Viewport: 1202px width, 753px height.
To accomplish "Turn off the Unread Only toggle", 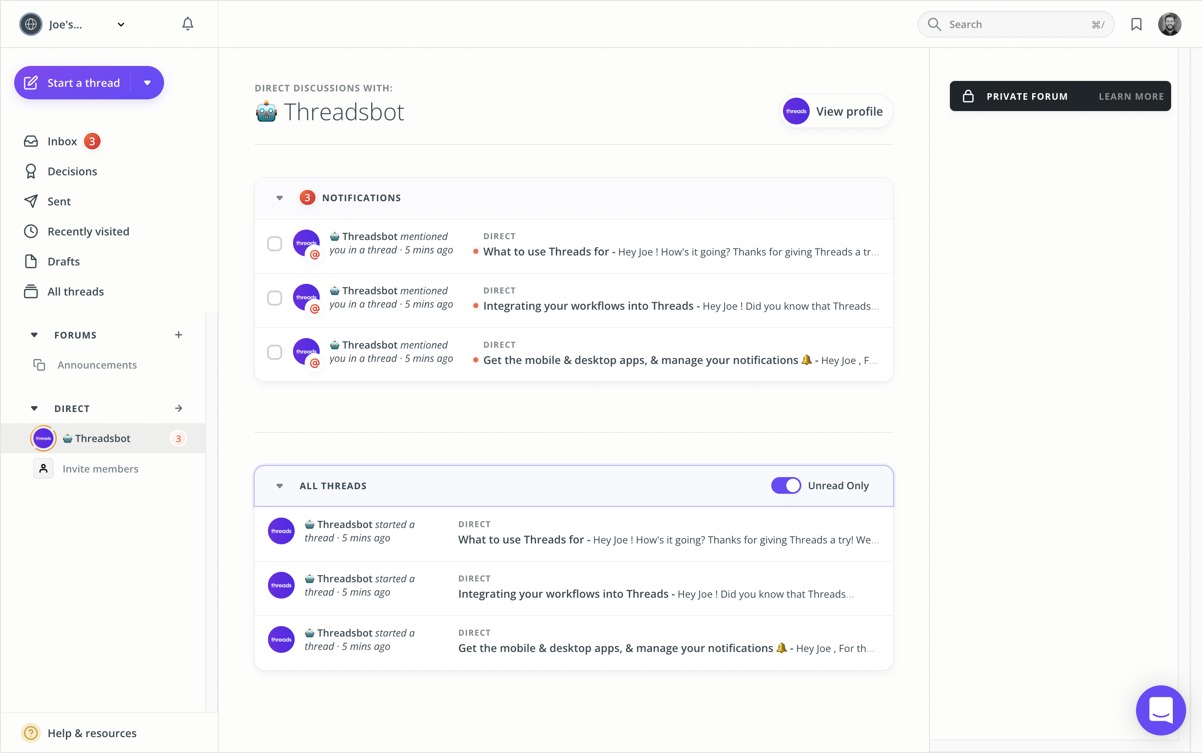I will 786,485.
